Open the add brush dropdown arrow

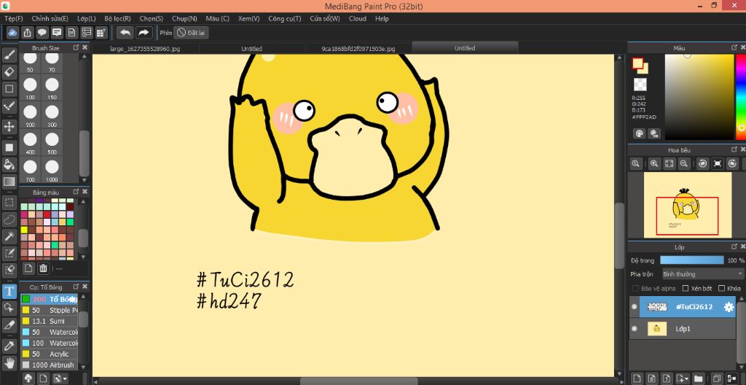(x=60, y=378)
